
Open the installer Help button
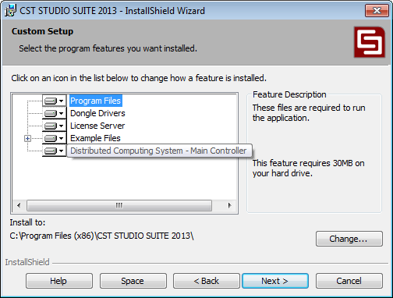[59, 281]
